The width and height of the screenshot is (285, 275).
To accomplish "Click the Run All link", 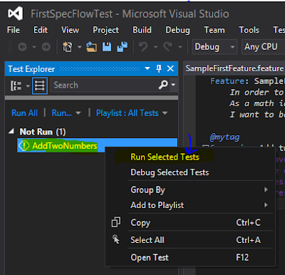I will coord(24,113).
